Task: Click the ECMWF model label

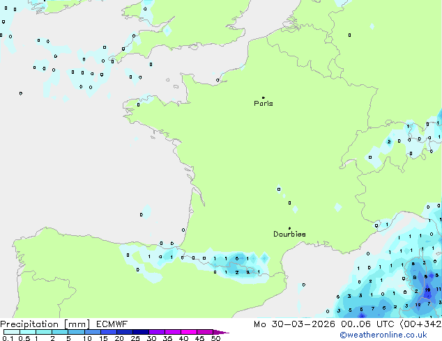Action: (112, 324)
